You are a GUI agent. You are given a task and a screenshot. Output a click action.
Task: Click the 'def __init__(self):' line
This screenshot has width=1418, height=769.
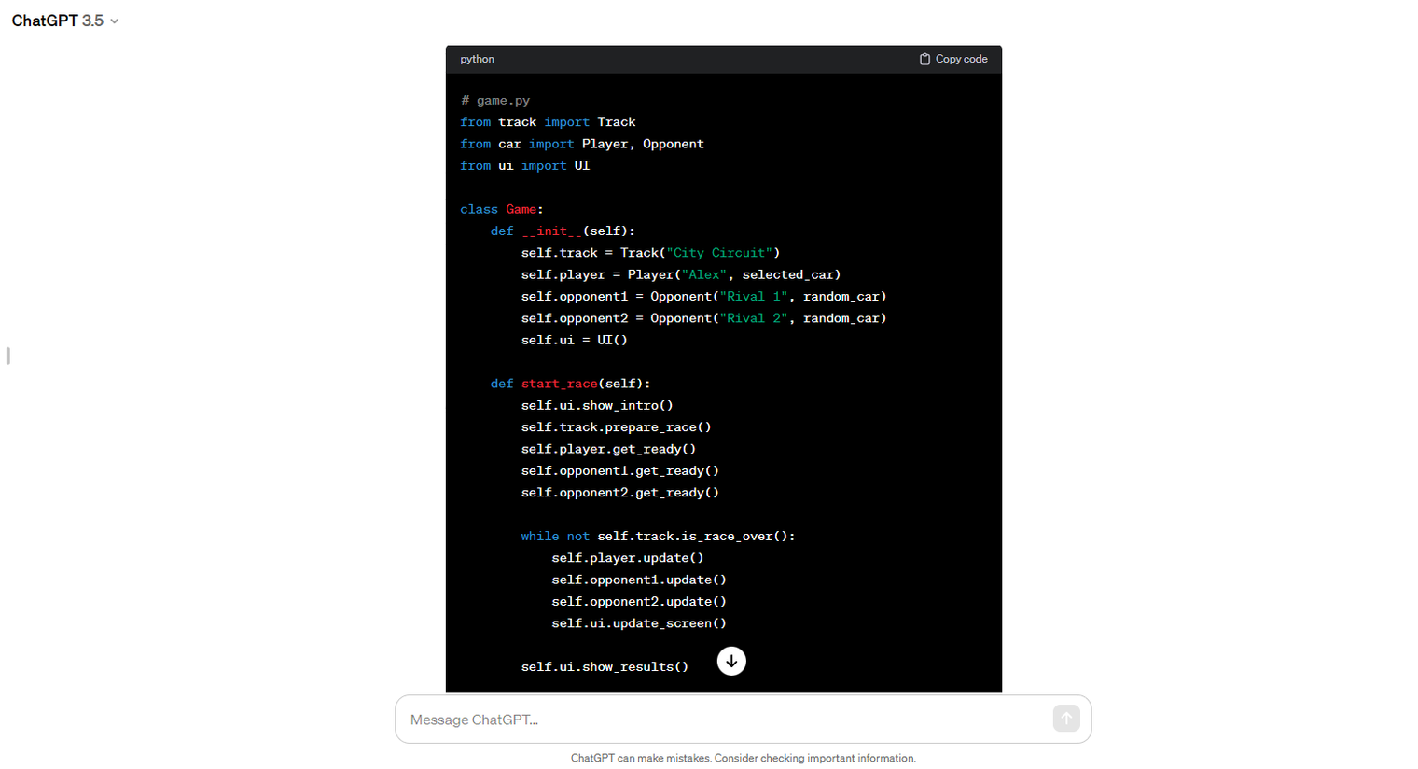(x=563, y=231)
